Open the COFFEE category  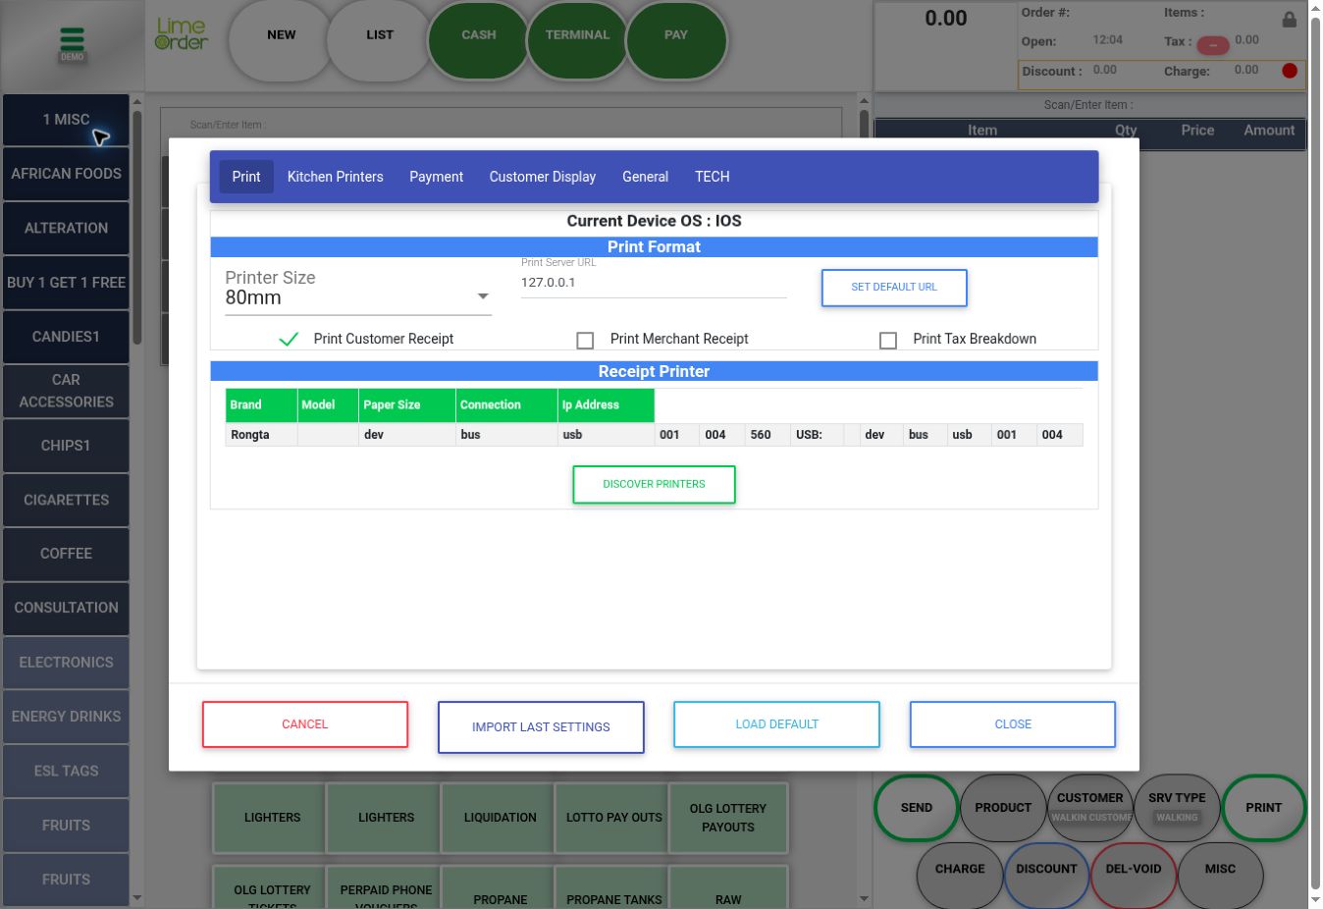coord(66,554)
